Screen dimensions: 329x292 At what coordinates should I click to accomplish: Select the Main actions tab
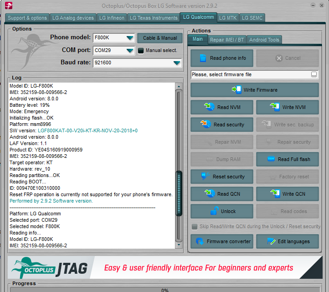tap(198, 39)
